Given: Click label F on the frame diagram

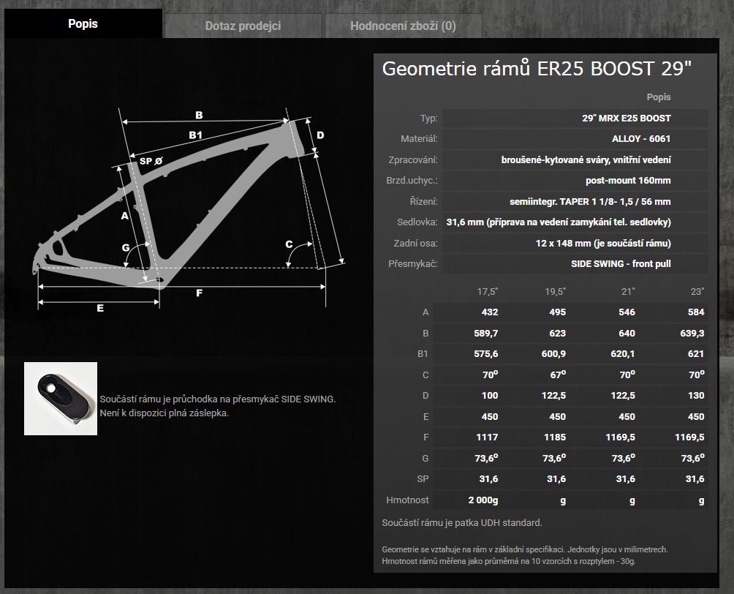Looking at the screenshot, I should 200,293.
